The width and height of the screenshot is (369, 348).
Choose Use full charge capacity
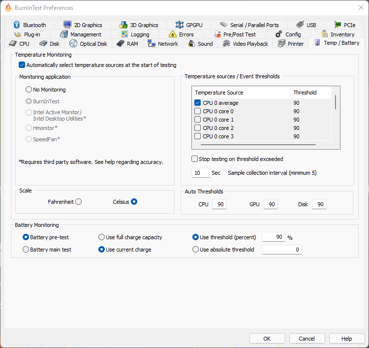tap(101, 237)
